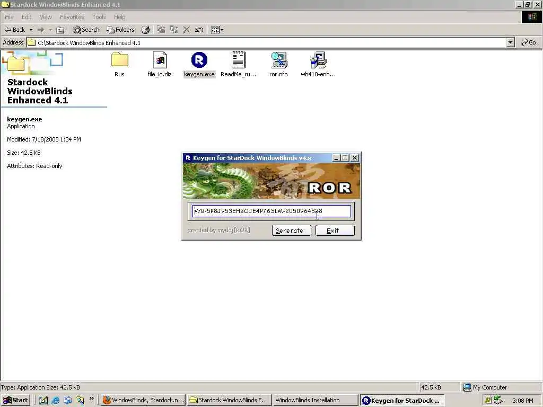543x407 pixels.
Task: Click the Forward arrow toolbar icon
Action: [41, 30]
